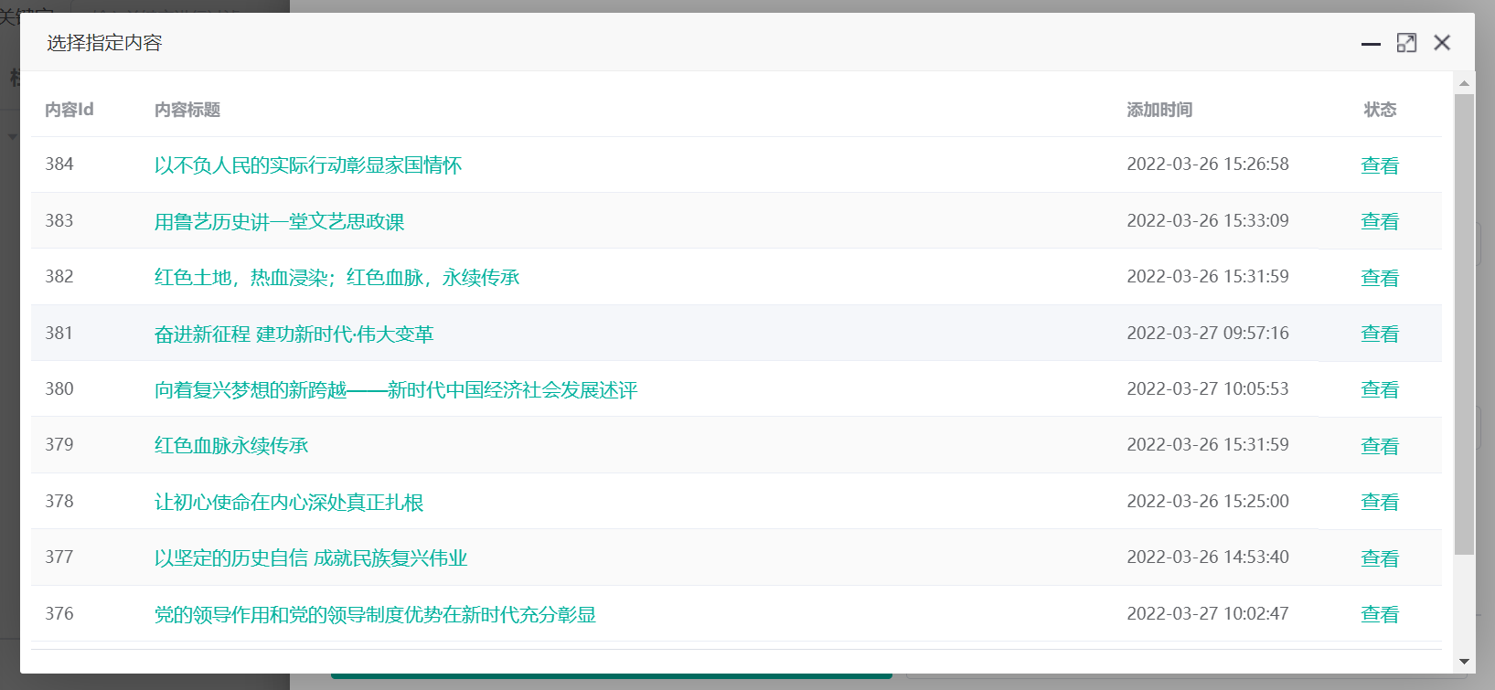Minimize the 选择指定内容 dialog

coord(1370,43)
